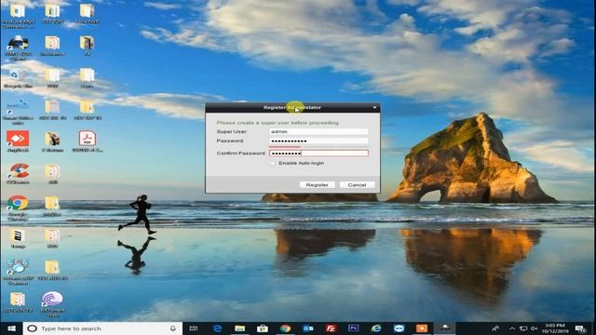Focus the Super User input field
The height and width of the screenshot is (335, 596).
(318, 131)
